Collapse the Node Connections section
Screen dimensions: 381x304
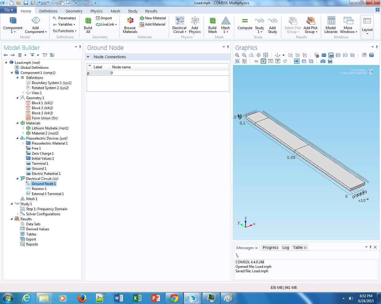(x=88, y=57)
